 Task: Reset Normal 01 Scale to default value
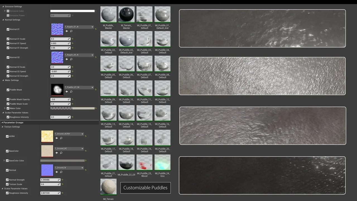point(72,39)
